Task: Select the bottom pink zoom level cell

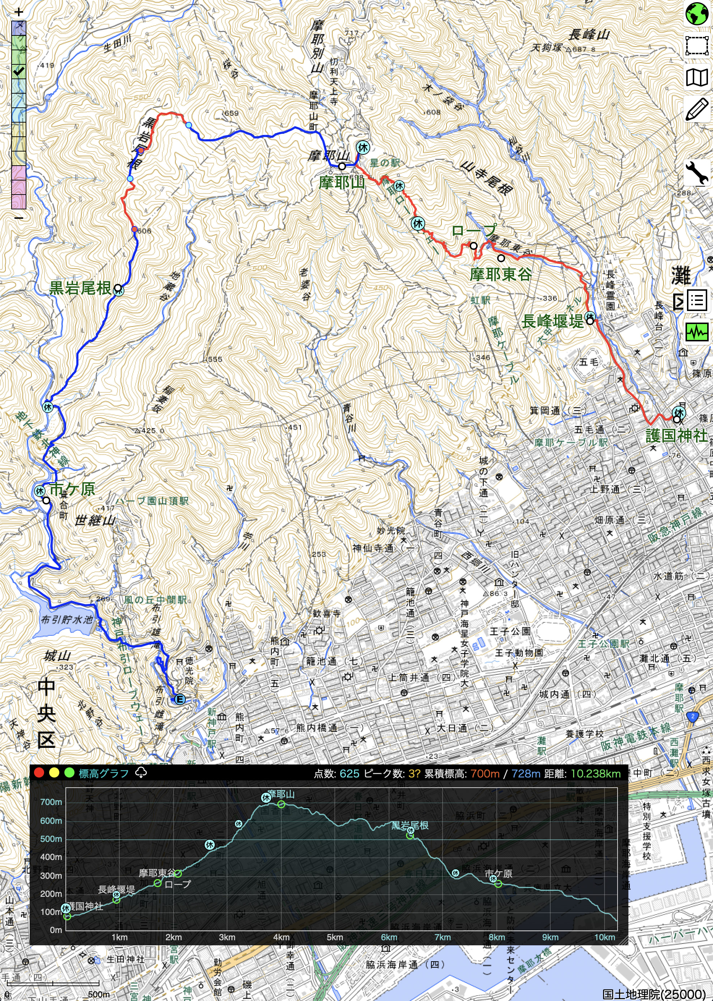Action: click(18, 201)
